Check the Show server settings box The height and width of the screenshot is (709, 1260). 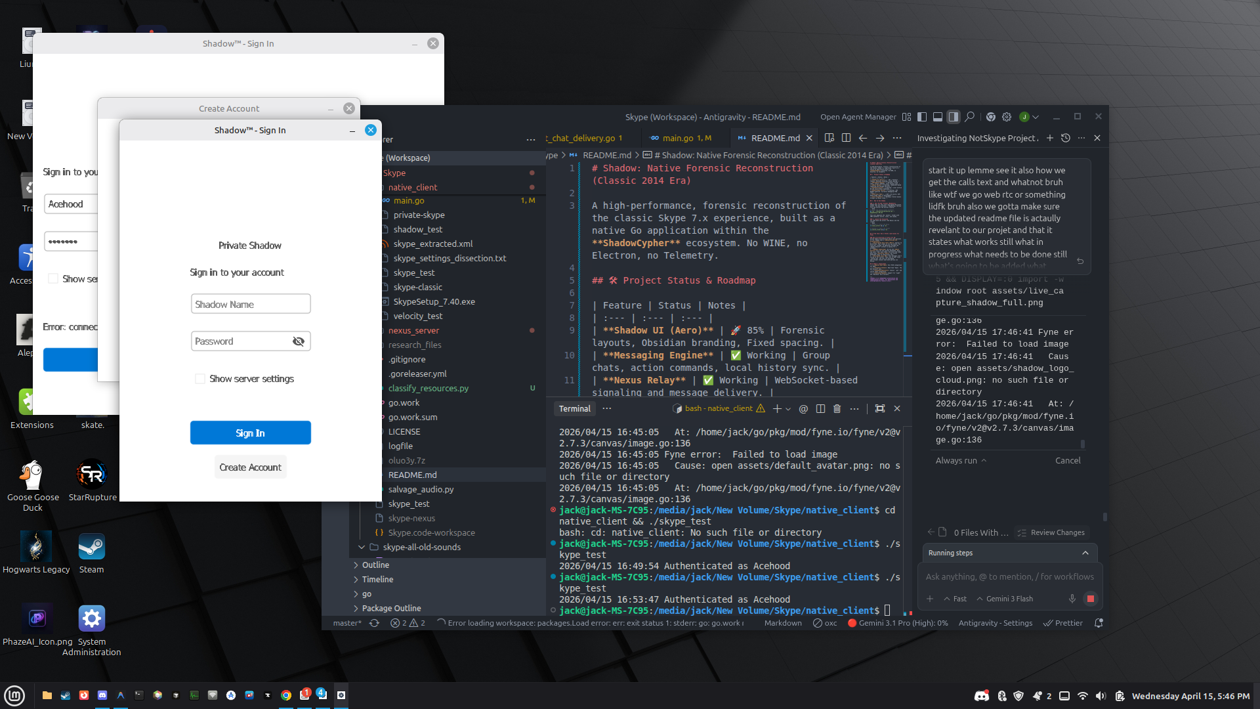(200, 379)
